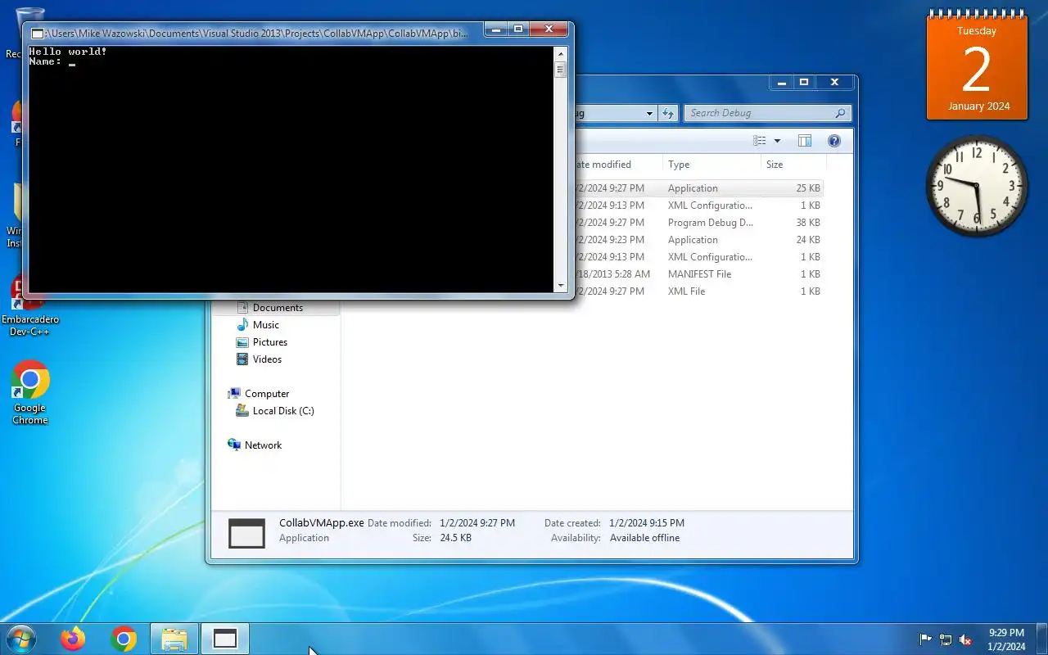Open Computer in the navigation pane
Image resolution: width=1048 pixels, height=655 pixels.
coord(267,394)
